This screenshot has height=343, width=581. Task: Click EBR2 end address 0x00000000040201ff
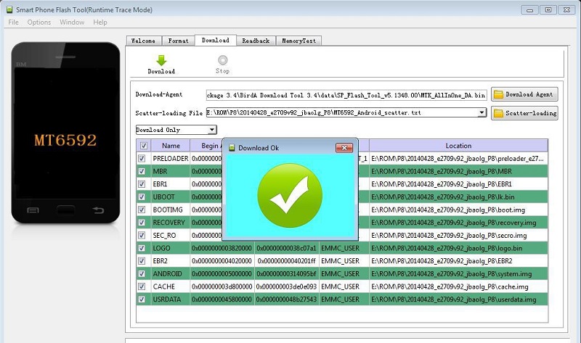click(287, 261)
